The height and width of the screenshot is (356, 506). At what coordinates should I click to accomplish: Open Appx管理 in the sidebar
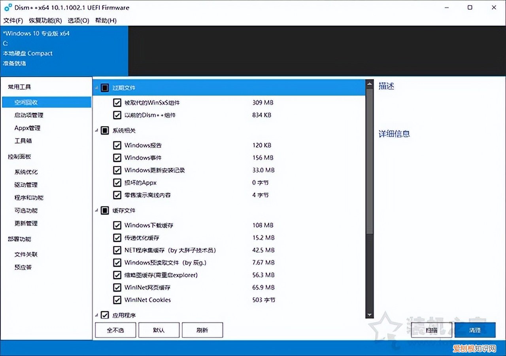tap(27, 128)
